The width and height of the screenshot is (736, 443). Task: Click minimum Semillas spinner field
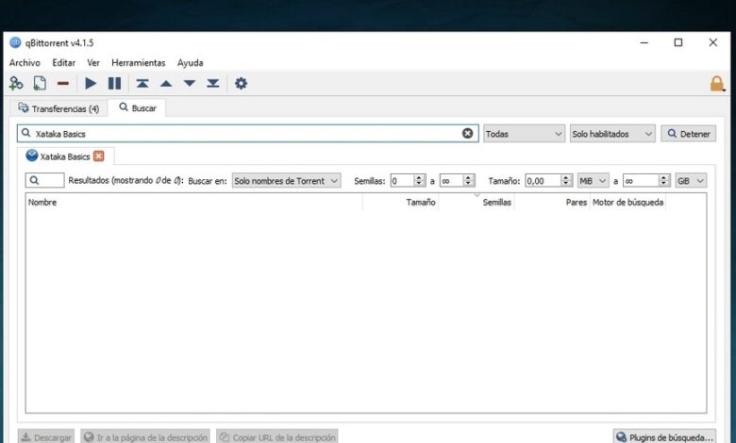408,180
